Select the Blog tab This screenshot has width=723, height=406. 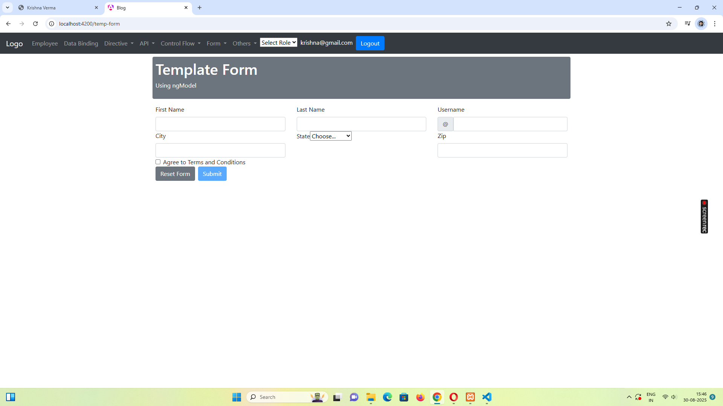(148, 8)
